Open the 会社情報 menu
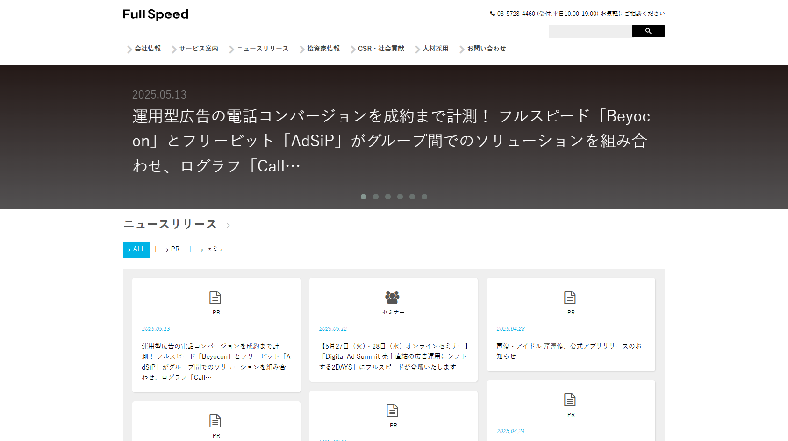The width and height of the screenshot is (788, 441). tap(148, 49)
